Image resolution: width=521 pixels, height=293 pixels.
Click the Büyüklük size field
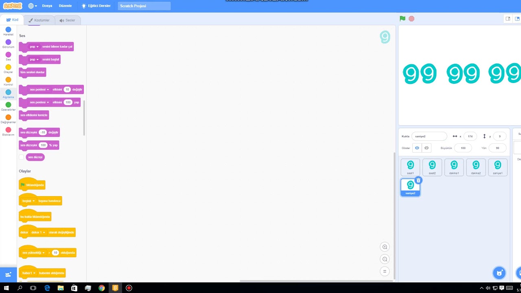tap(463, 148)
